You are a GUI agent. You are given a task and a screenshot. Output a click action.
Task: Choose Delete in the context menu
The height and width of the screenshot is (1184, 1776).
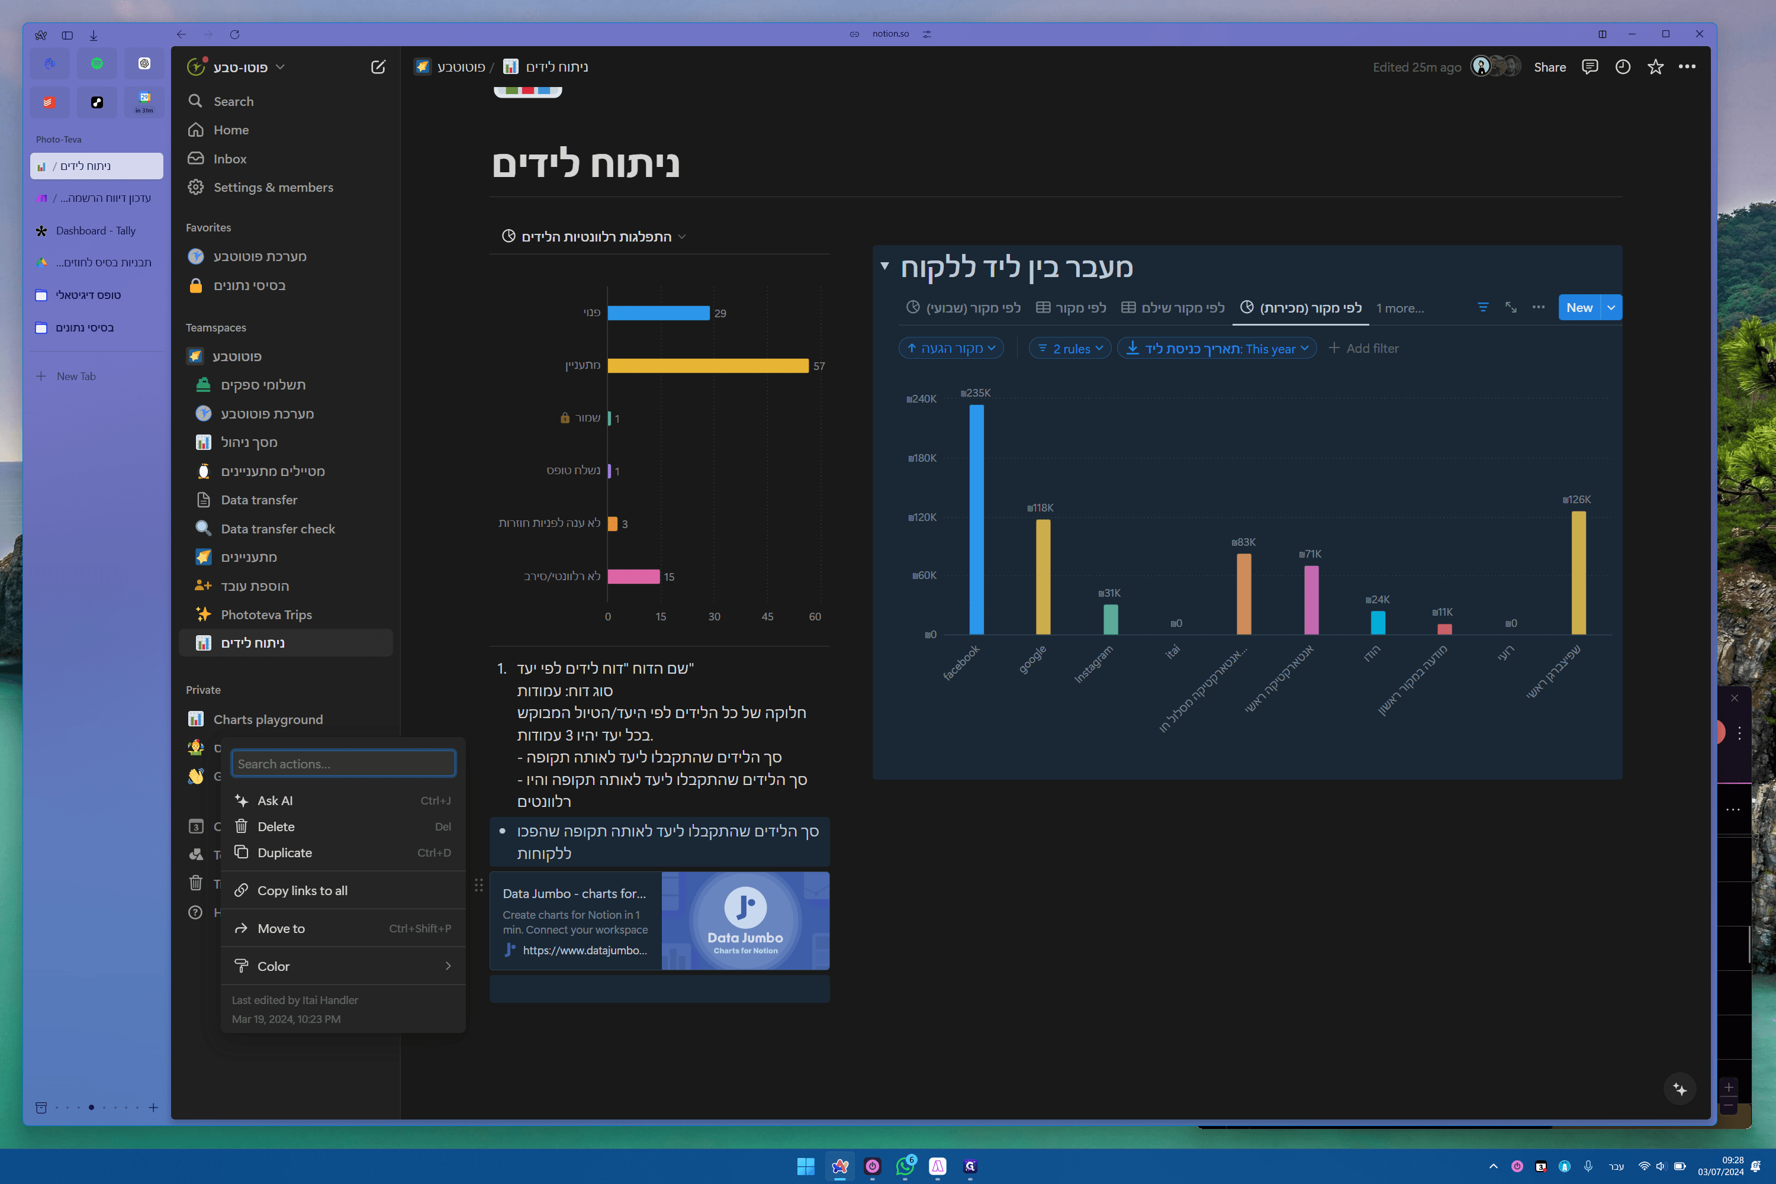click(343, 827)
